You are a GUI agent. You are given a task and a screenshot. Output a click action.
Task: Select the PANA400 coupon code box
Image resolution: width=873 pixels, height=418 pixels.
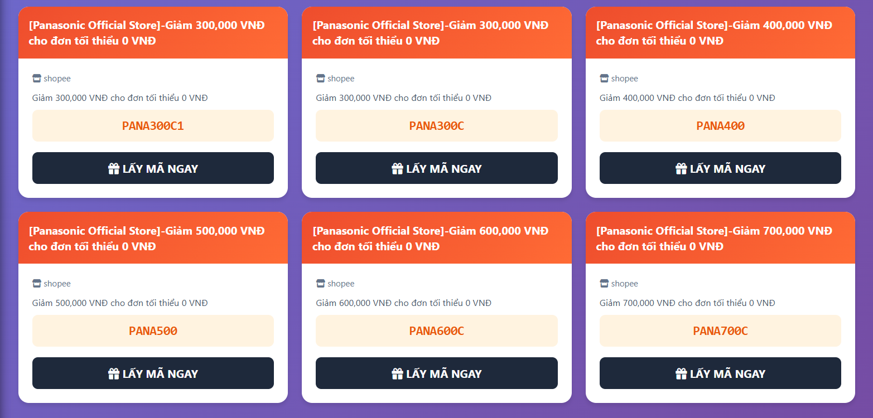pos(720,126)
